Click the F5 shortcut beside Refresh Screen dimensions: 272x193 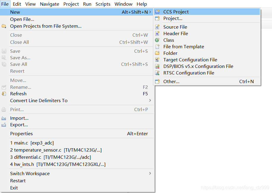coord(145,94)
